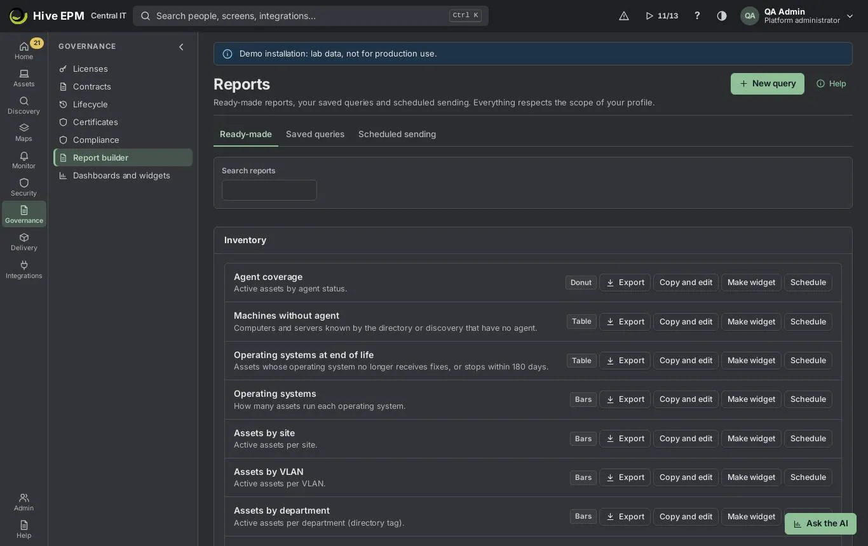868x546 pixels.
Task: Open Admin at the rail bottom
Action: (x=24, y=502)
